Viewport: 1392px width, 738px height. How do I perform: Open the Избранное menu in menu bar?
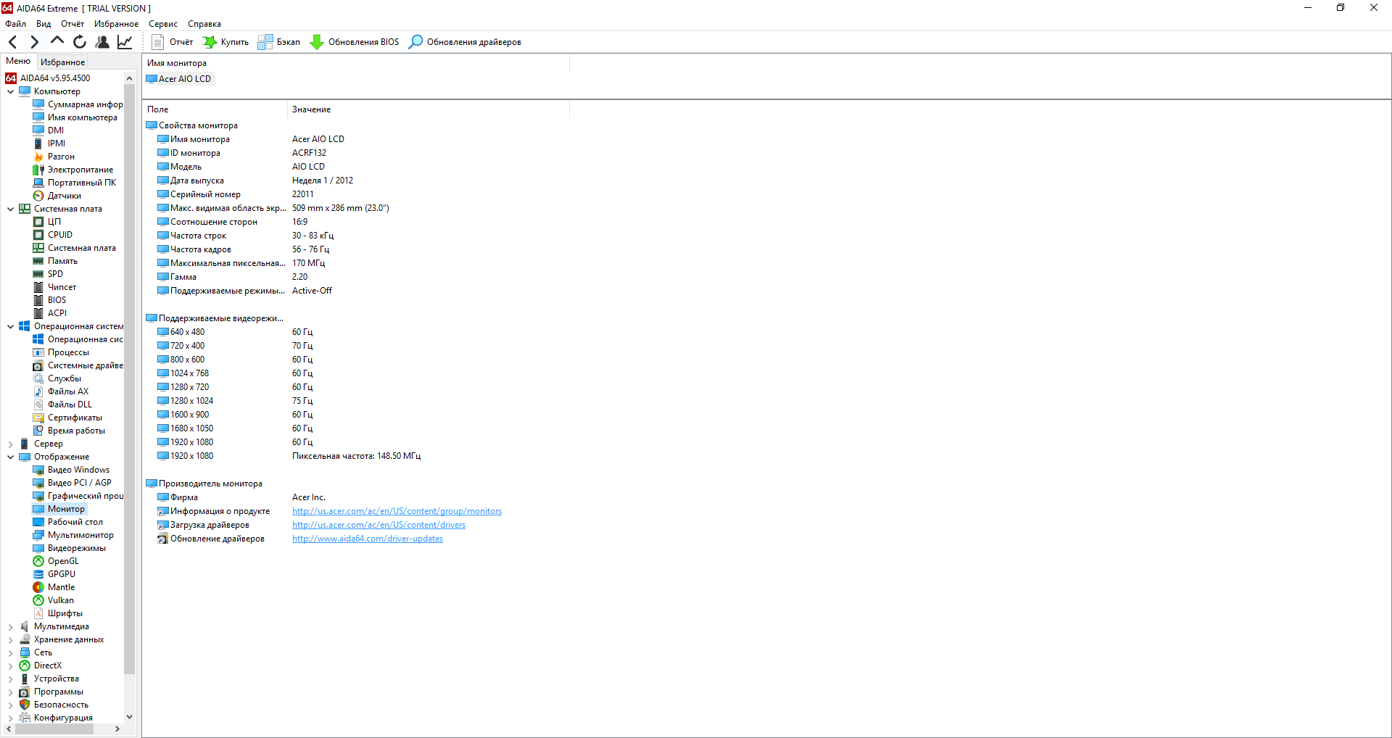pyautogui.click(x=116, y=24)
